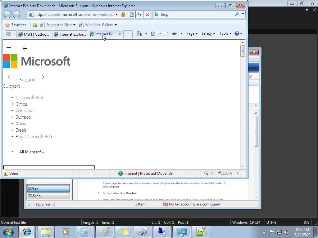This screenshot has height=238, width=318.
Task: Expand Web Slice Gallery dropdown
Action: 116,25
